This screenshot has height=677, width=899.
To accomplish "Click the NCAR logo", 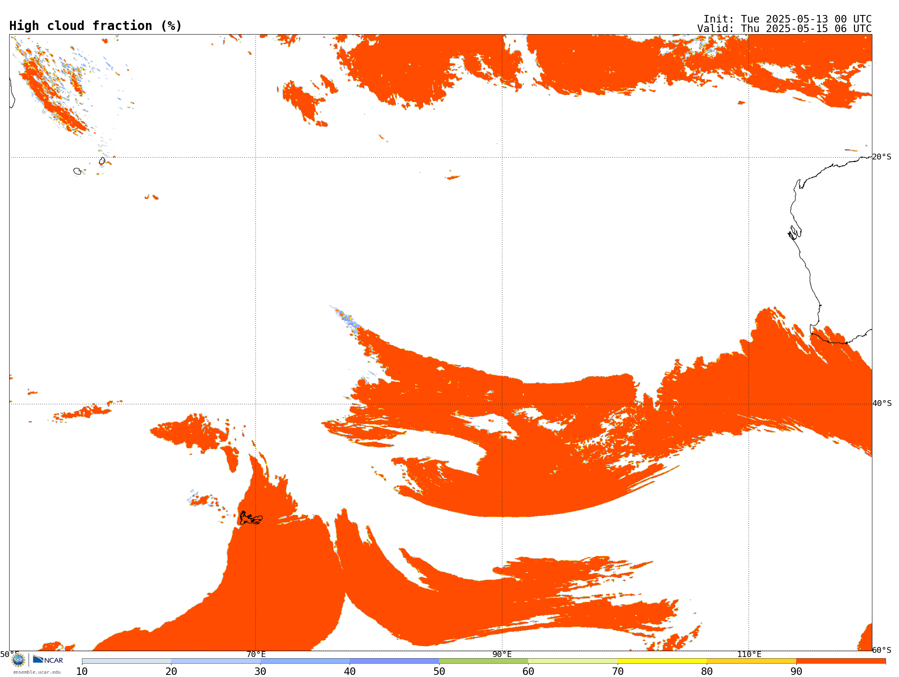I will point(48,660).
